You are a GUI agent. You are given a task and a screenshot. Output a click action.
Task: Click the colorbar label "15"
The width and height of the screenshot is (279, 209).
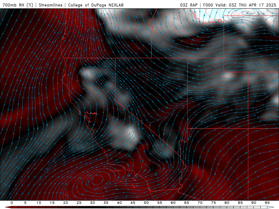pos(52,203)
